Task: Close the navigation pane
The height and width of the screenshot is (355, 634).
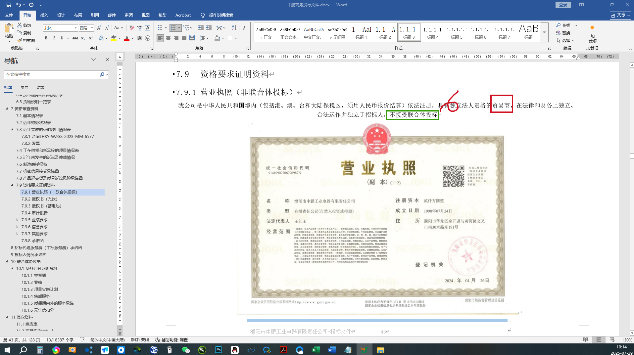Action: 107,60
